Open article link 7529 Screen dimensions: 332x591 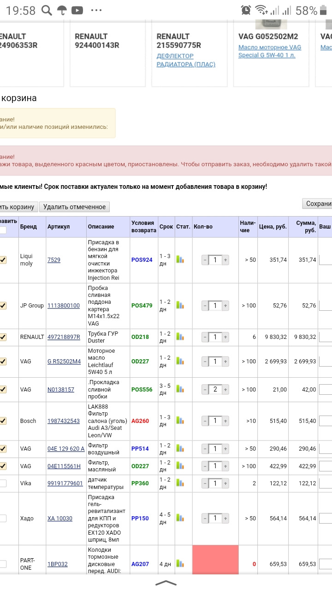[54, 260]
